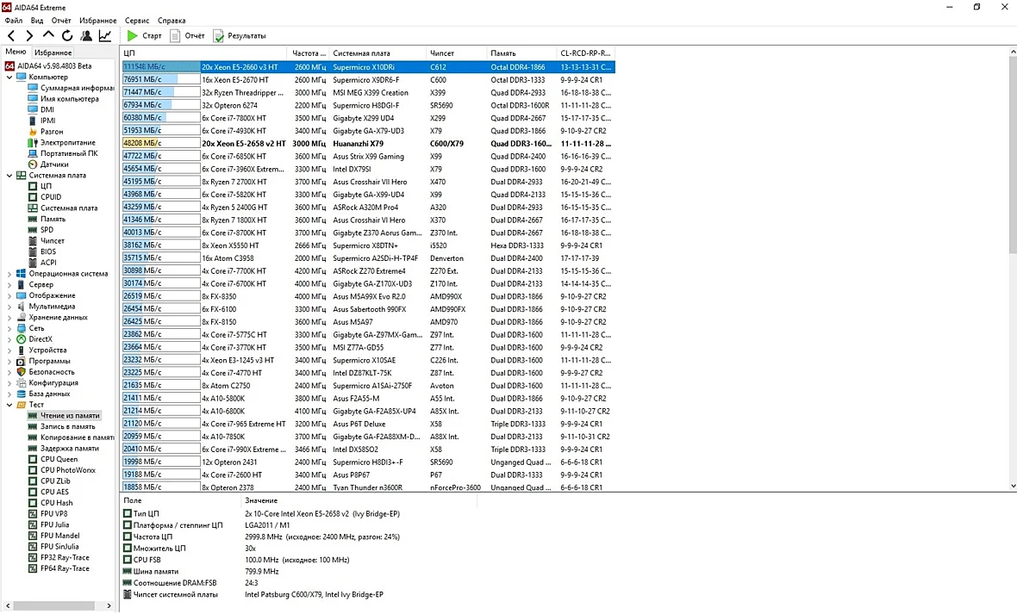Expand the Операционная система tree node

(x=9, y=274)
